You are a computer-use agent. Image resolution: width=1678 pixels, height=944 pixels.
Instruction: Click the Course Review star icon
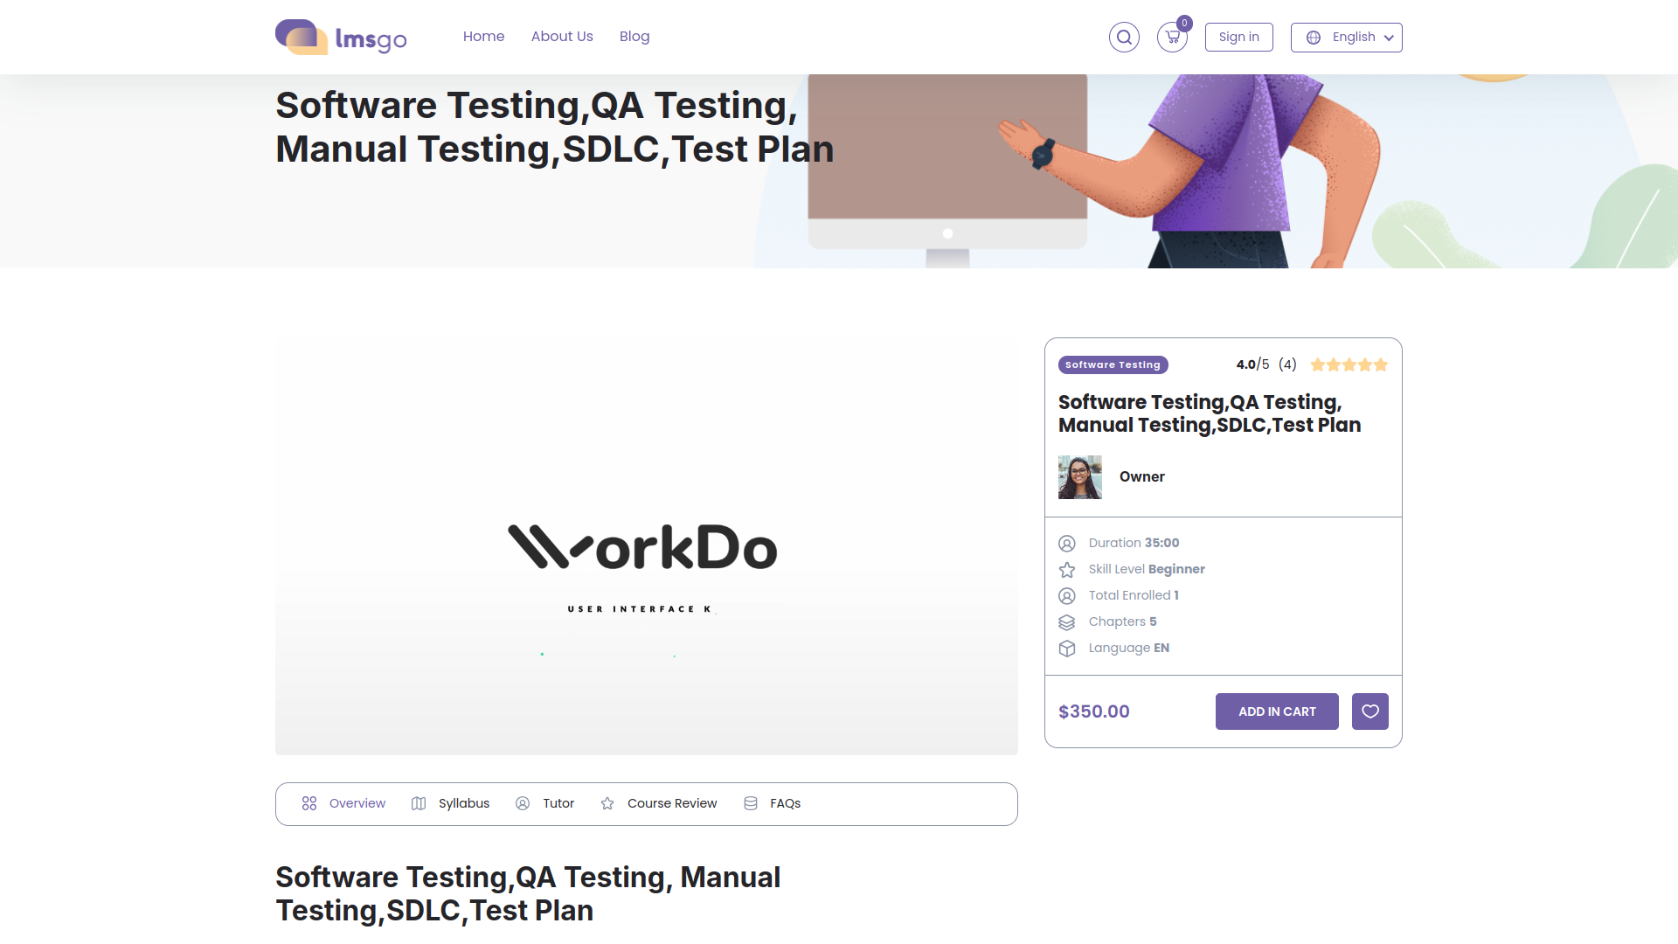607,803
